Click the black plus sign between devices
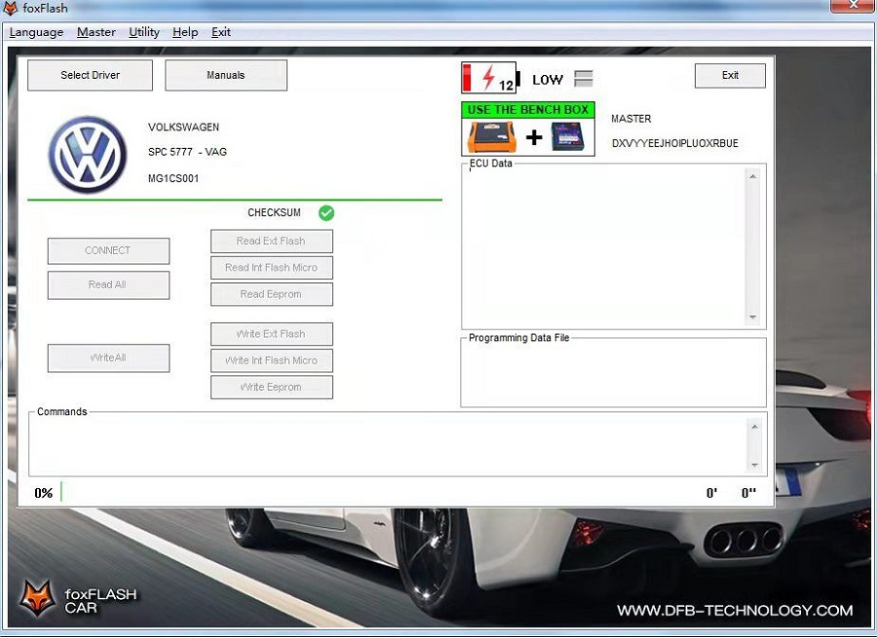 534,137
